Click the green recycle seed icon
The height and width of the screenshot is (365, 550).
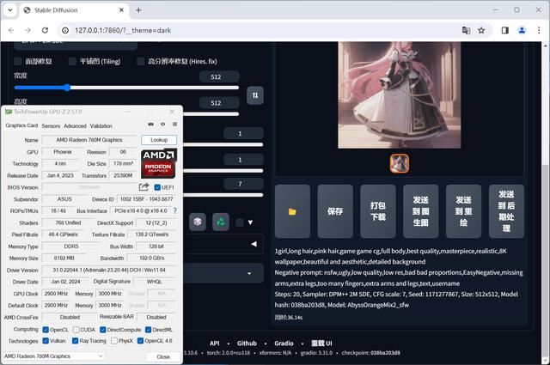coord(221,222)
